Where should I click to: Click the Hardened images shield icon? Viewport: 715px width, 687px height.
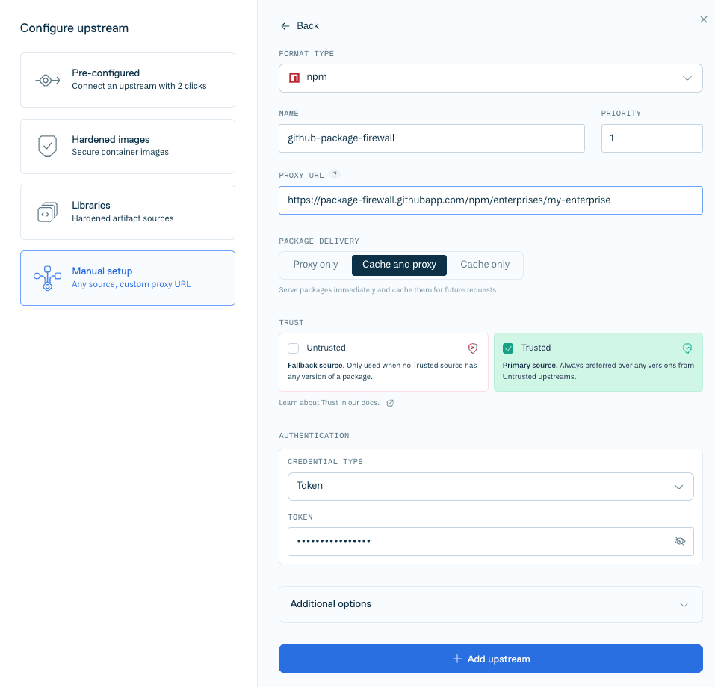[x=47, y=146]
